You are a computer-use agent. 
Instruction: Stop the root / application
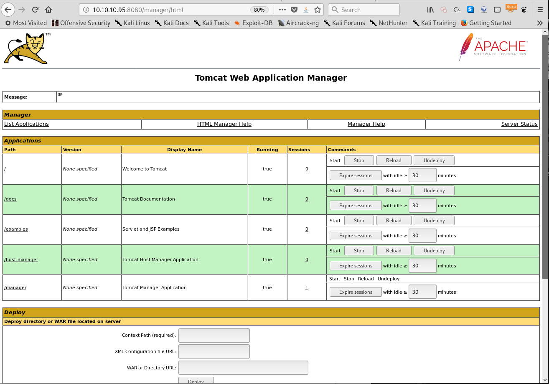359,160
